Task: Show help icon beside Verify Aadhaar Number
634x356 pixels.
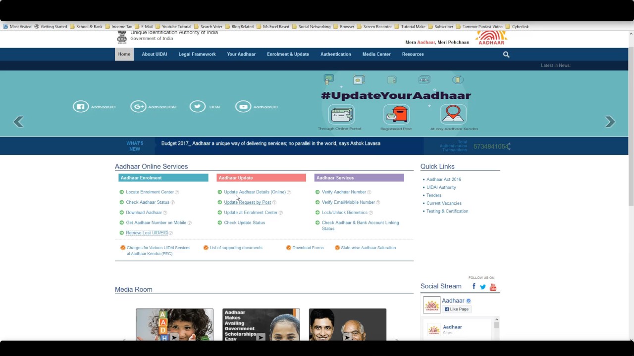Action: click(369, 192)
